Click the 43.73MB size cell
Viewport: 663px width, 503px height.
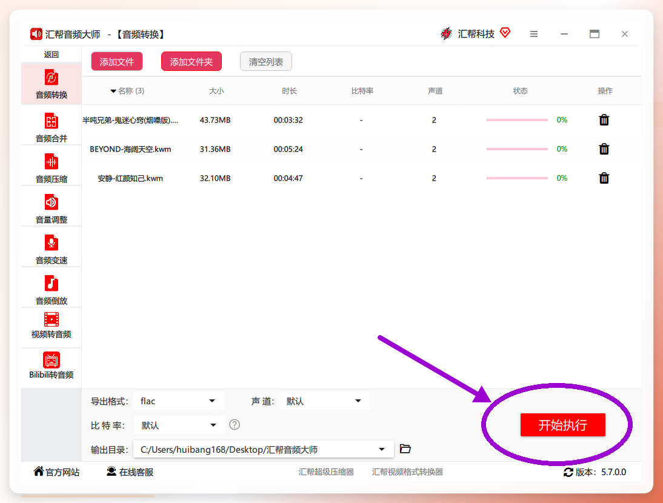click(215, 120)
